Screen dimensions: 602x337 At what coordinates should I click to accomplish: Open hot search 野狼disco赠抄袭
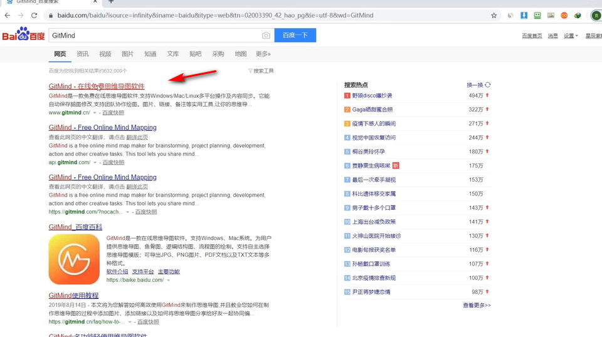click(x=372, y=95)
